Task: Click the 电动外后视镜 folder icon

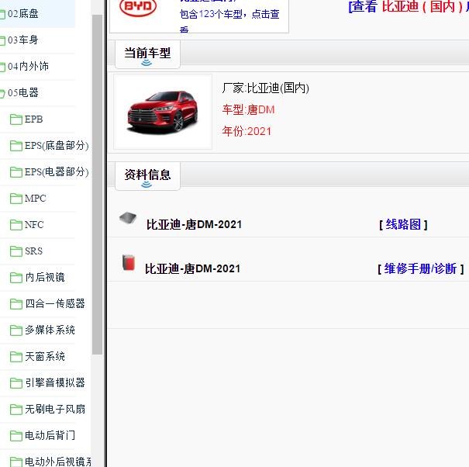Action: click(16, 462)
